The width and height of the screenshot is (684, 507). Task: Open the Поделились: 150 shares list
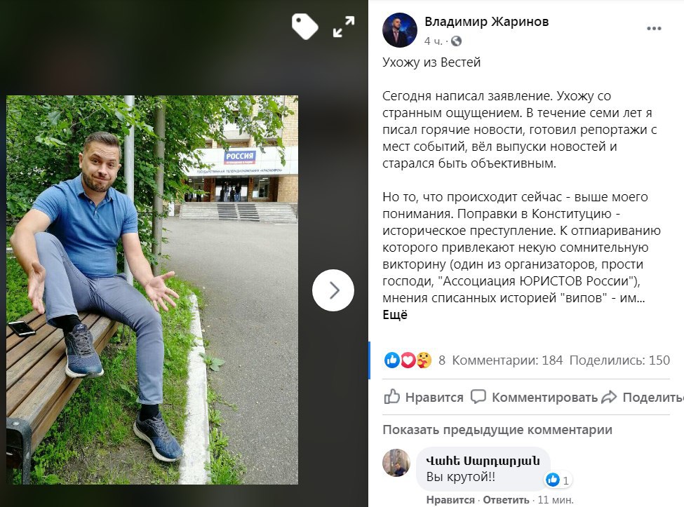(x=619, y=360)
